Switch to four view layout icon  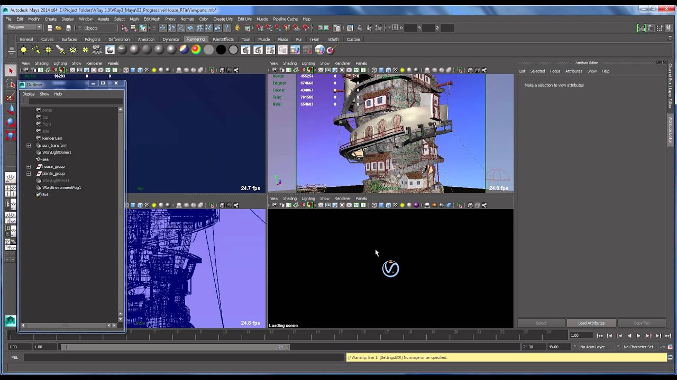click(11, 191)
